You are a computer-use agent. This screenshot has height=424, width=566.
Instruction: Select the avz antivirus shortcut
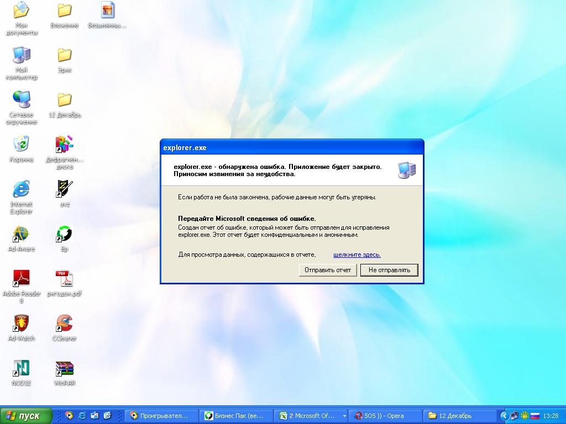64,189
